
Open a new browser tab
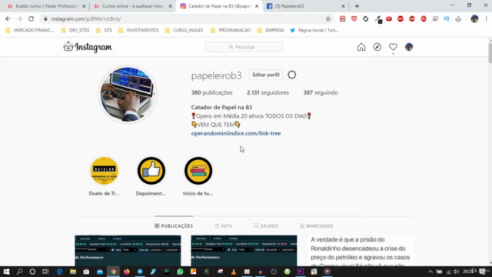click(357, 6)
